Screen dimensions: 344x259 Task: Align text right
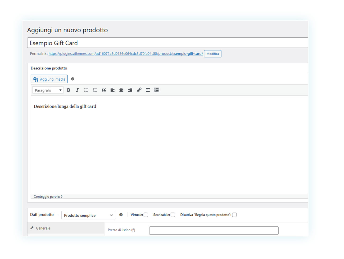[x=130, y=90]
